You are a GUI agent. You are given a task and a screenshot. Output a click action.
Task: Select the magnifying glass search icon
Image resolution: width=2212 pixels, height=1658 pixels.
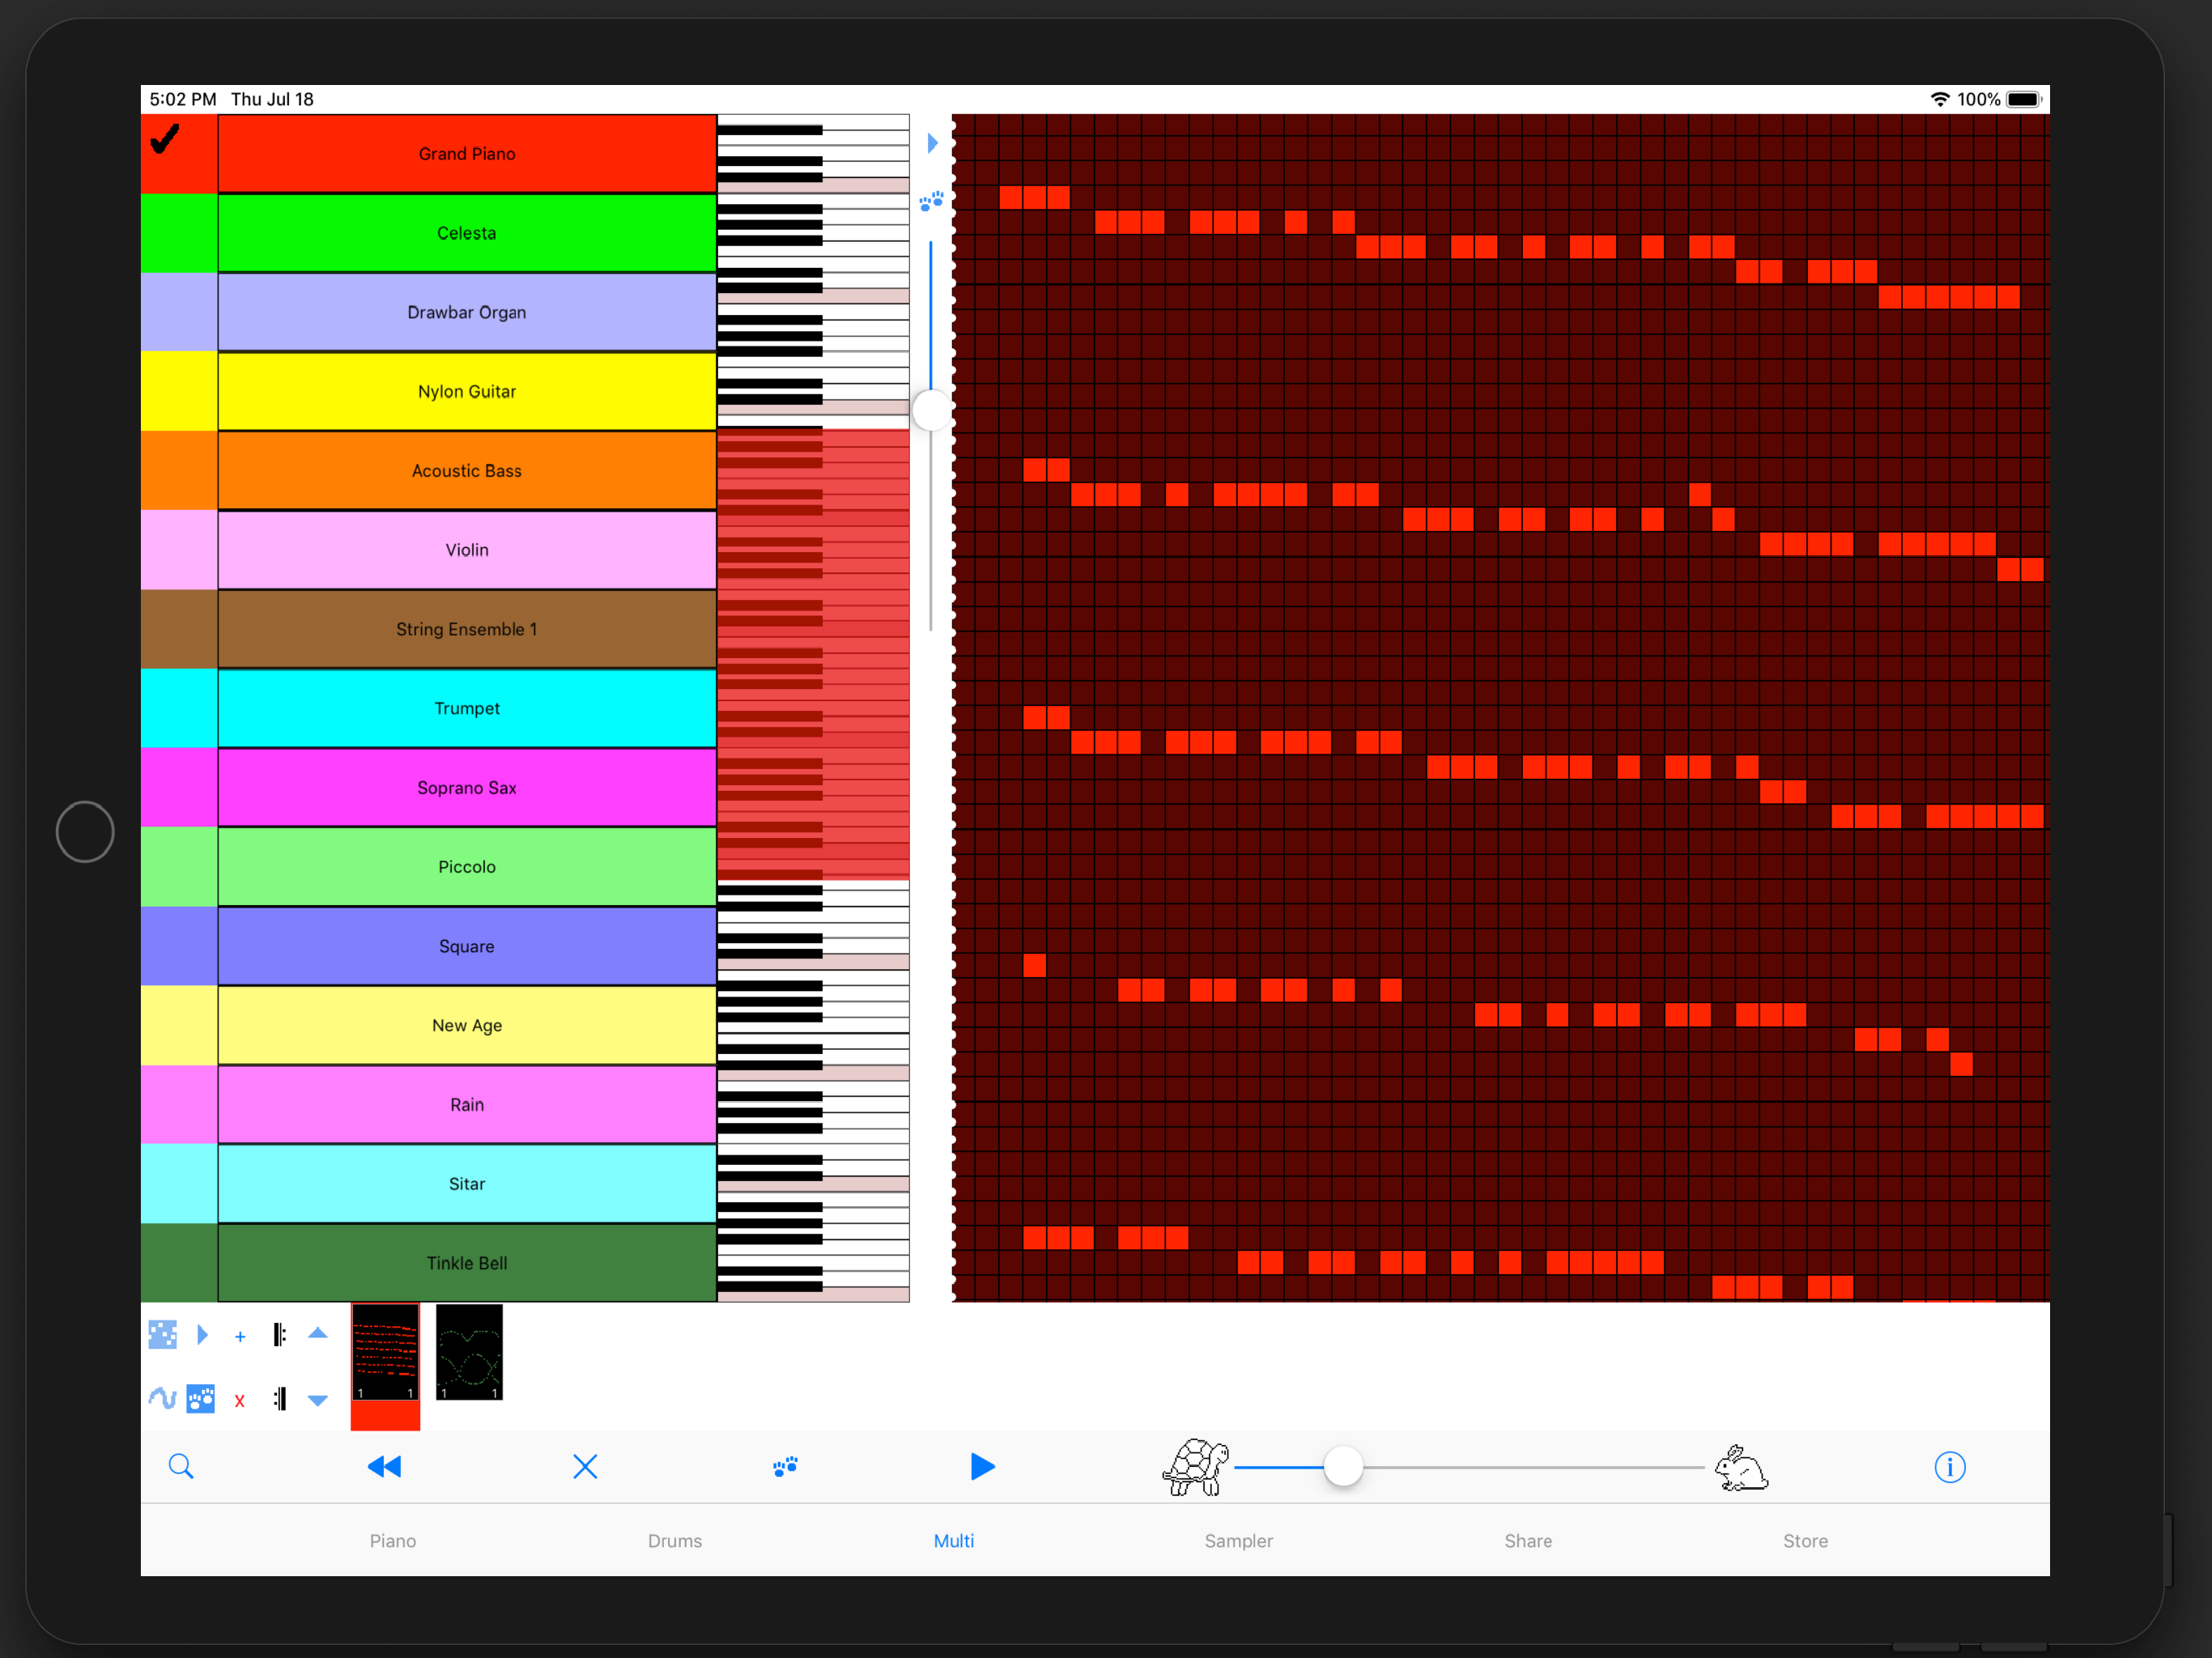pyautogui.click(x=181, y=1466)
